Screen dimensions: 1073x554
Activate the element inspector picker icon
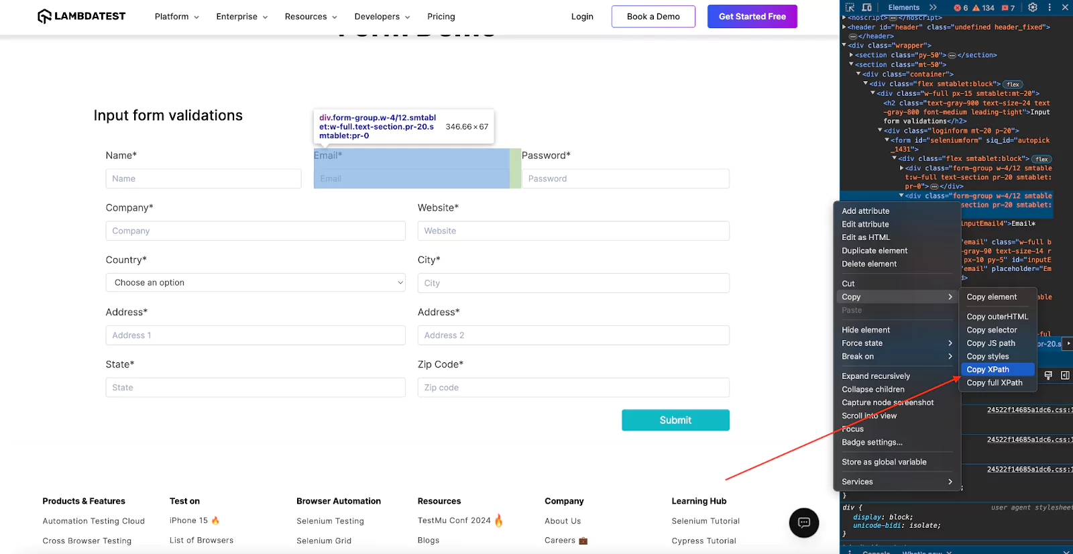coord(850,7)
